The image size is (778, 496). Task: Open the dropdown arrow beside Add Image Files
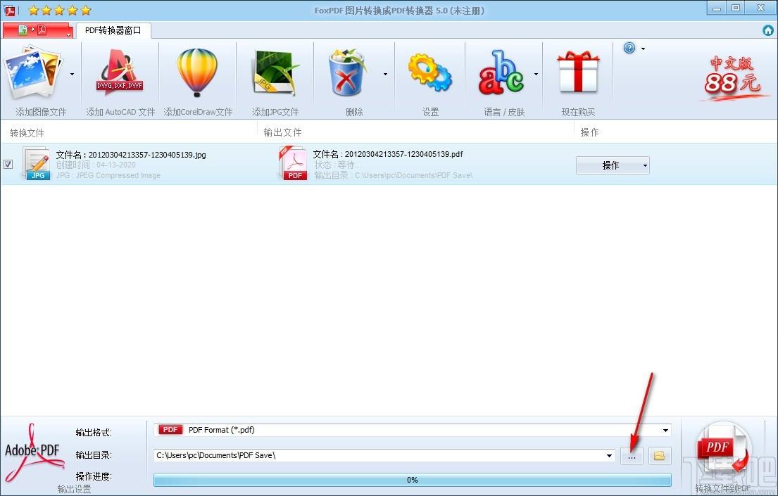tap(72, 75)
